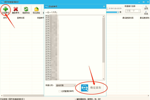Screen dimensions: 150x100
Task: Click the tracking list scroll-up arrow
Action: (103, 16)
